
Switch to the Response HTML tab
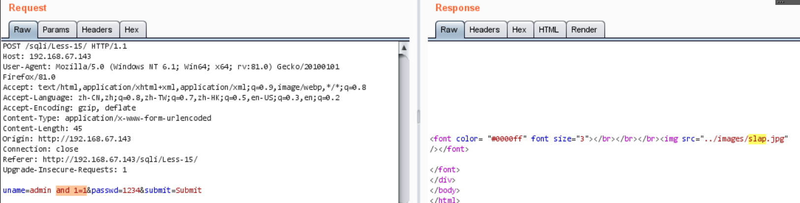tap(549, 29)
